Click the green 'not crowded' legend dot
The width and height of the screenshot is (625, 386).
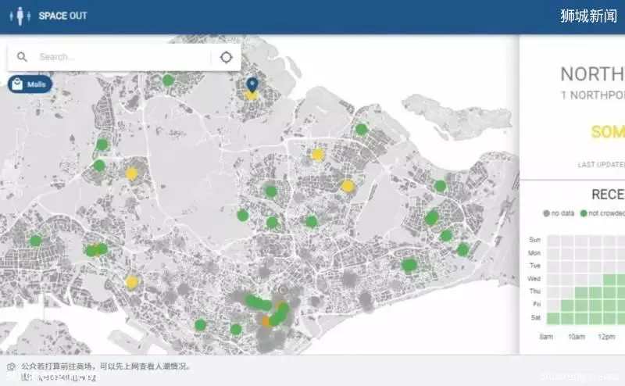(584, 213)
